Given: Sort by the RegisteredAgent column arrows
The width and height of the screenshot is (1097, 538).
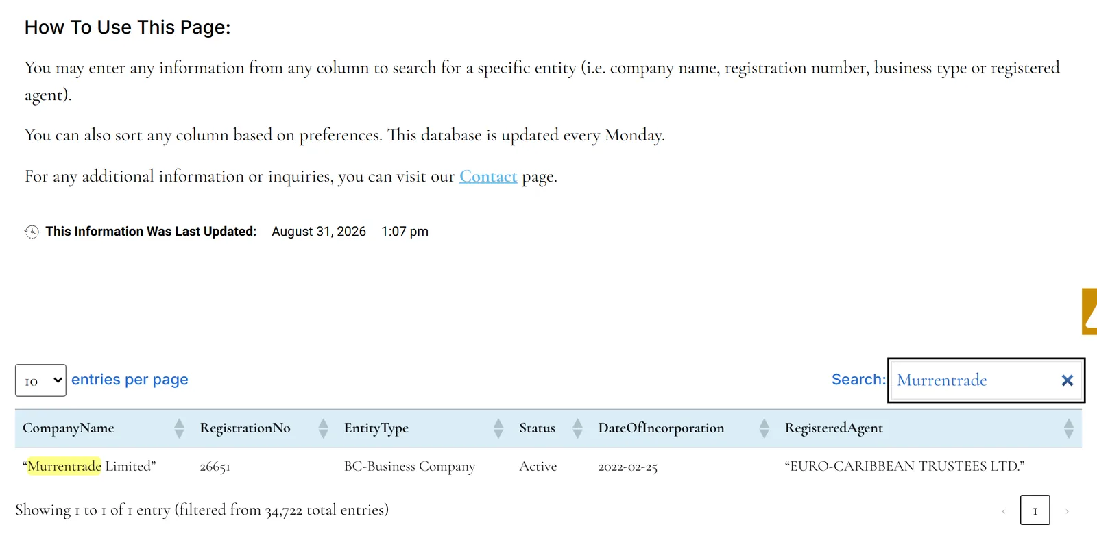Looking at the screenshot, I should point(1069,428).
